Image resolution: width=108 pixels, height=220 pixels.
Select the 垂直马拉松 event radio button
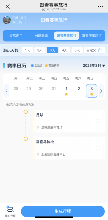pos(98,148)
